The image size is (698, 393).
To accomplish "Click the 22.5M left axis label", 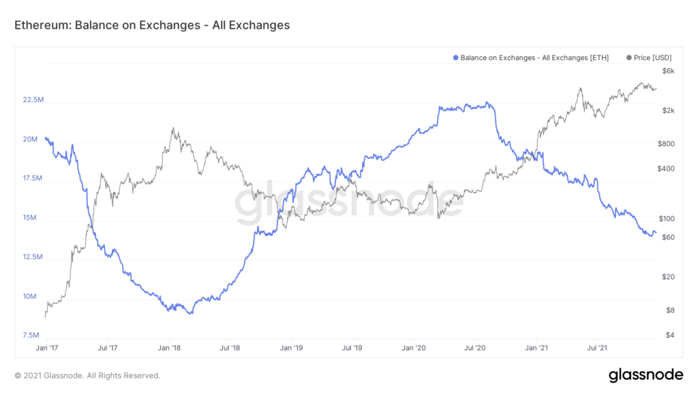I will [33, 100].
